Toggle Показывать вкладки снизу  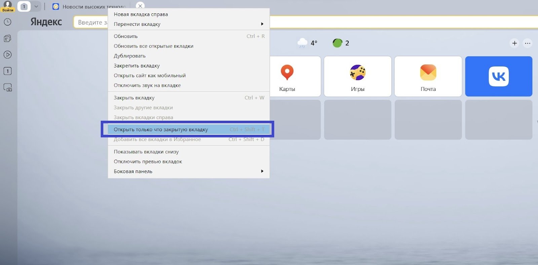pos(189,152)
